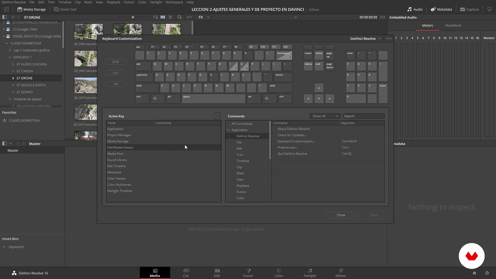Viewport: 496px width, 279px height.
Task: Switch to the Fusion page
Action: click(248, 273)
